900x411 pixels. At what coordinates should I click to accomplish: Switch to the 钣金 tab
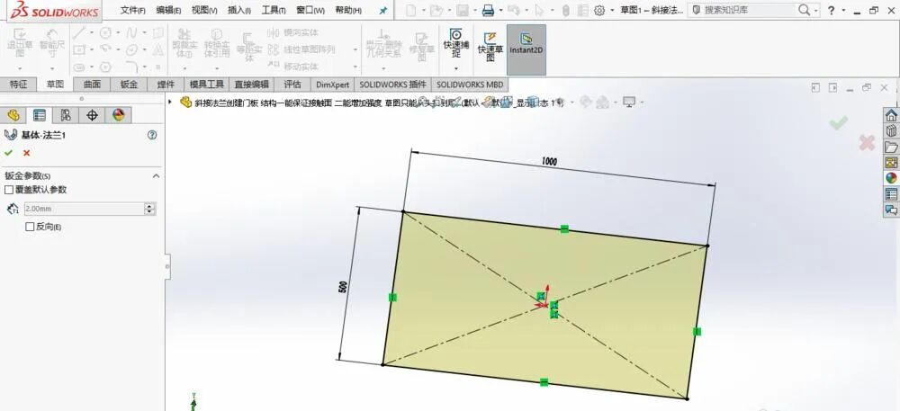tap(129, 85)
